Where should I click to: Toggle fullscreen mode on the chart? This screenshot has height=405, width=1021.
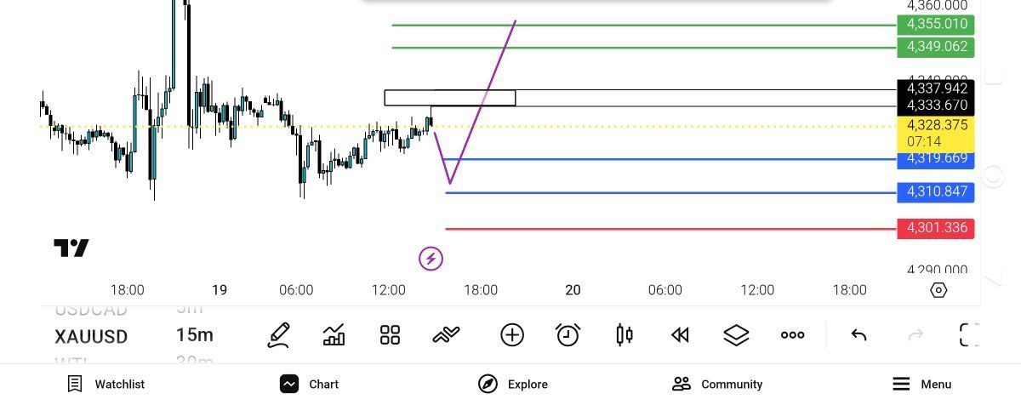coord(969,335)
